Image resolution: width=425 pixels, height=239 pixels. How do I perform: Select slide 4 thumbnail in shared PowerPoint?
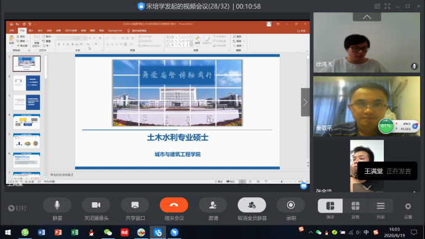coord(26,122)
